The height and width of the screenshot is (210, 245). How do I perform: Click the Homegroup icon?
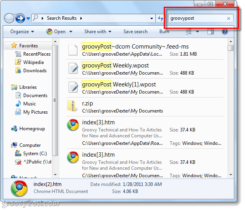pos(14,129)
